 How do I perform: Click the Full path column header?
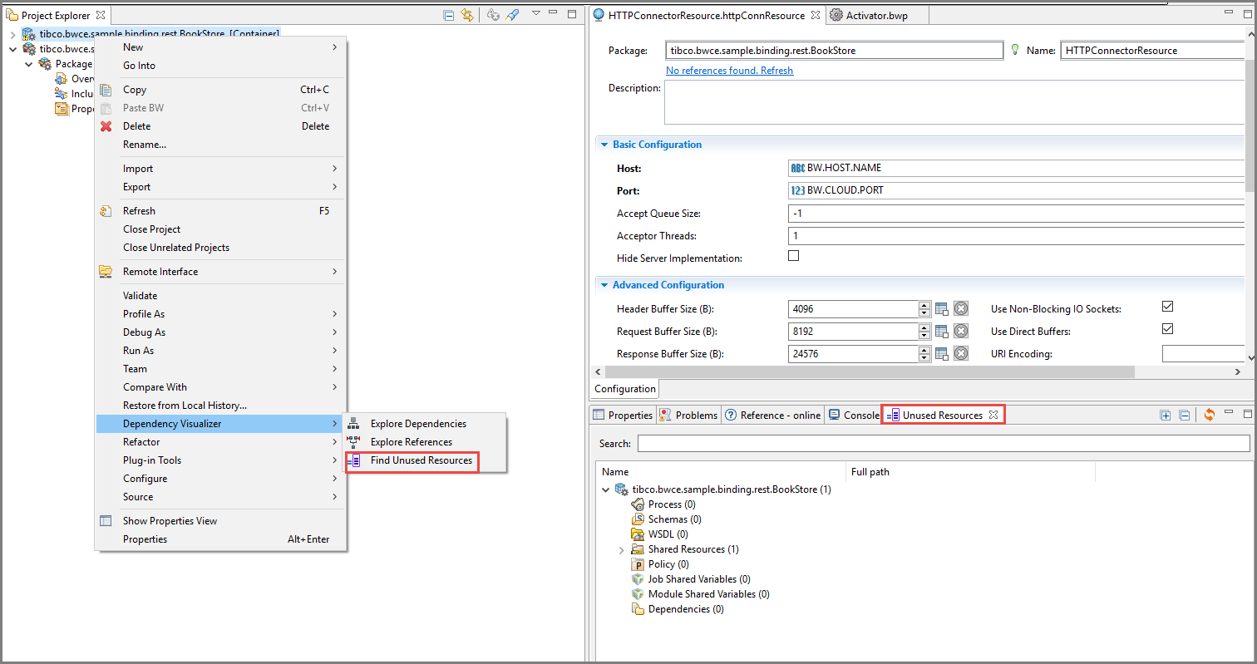(970, 472)
